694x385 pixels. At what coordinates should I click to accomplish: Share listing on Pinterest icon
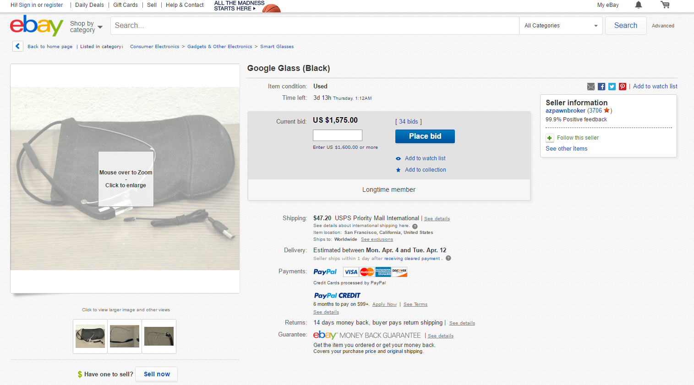tap(623, 87)
